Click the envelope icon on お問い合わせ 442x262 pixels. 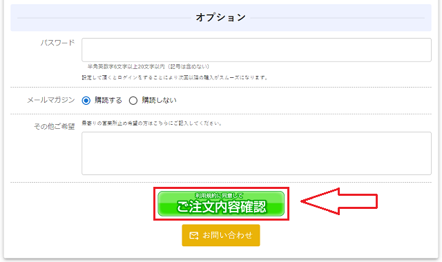(x=193, y=236)
